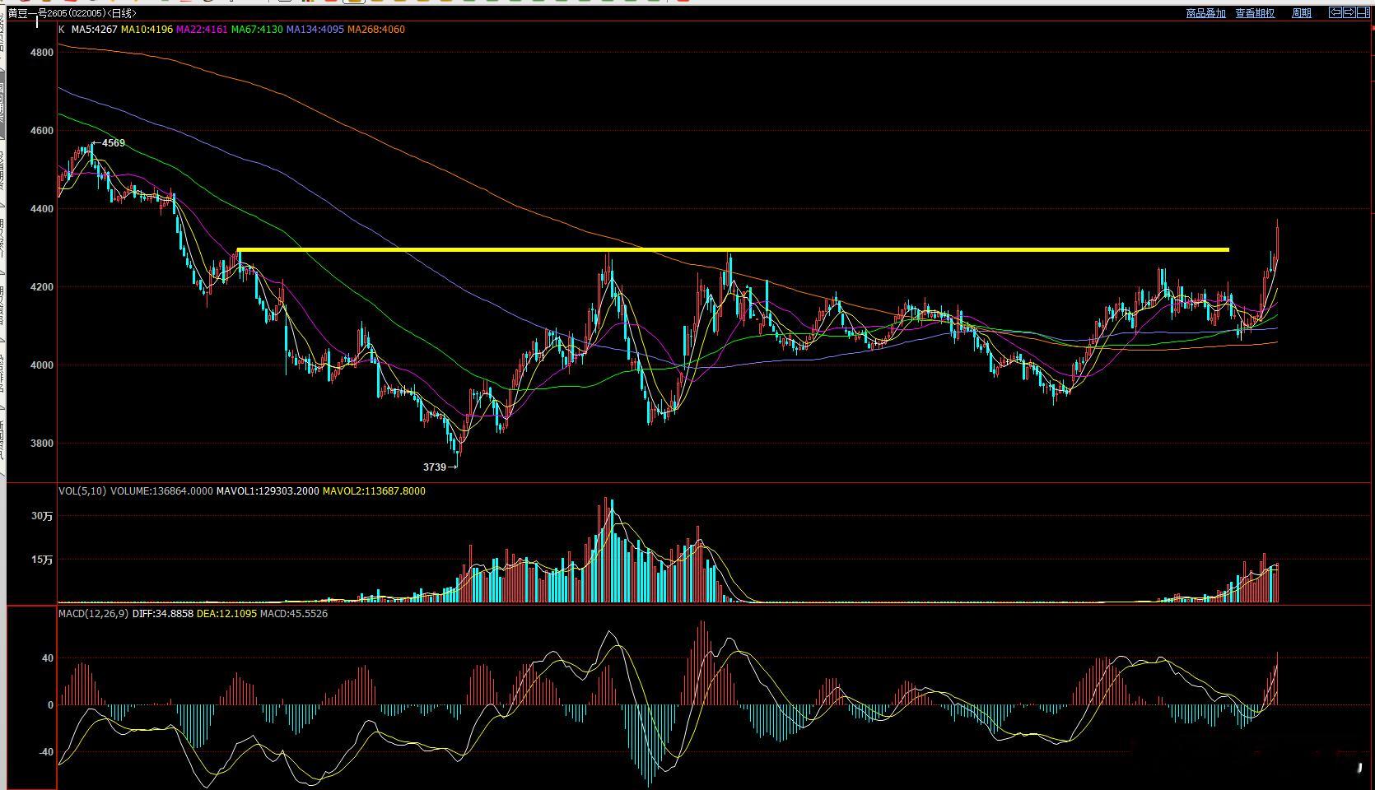Click the MAVOL2:113687.8000 value
This screenshot has width=1375, height=790.
click(x=374, y=491)
